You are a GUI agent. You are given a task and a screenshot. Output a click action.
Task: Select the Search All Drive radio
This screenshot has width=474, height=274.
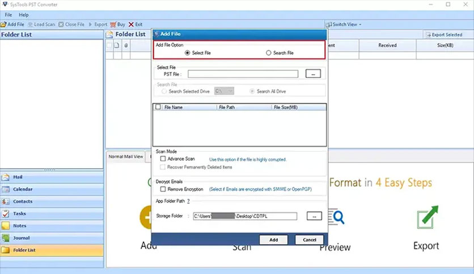pyautogui.click(x=252, y=91)
